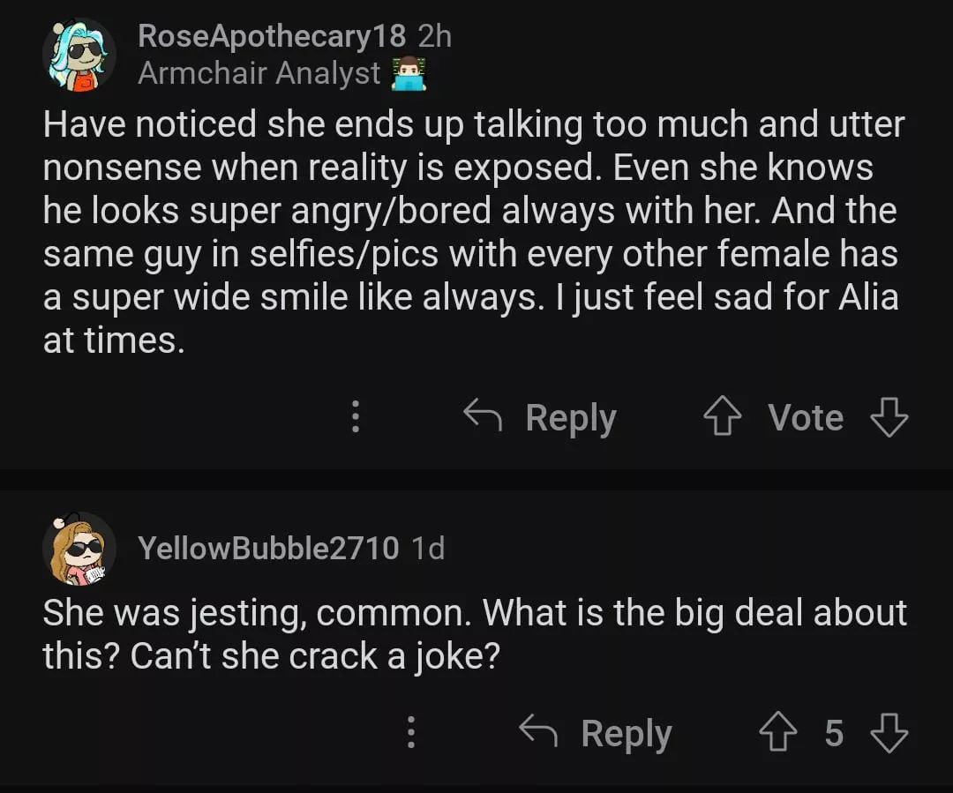Image resolution: width=953 pixels, height=793 pixels.
Task: Tap the score count 5
Action: pyautogui.click(x=834, y=733)
